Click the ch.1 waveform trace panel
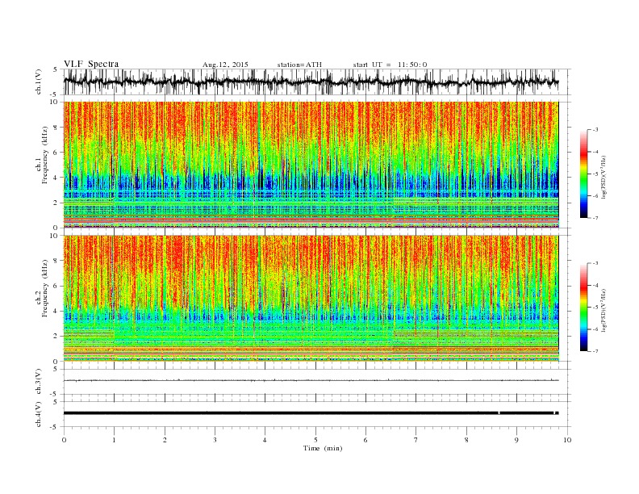Screen dimensions: 639x494 coord(316,82)
